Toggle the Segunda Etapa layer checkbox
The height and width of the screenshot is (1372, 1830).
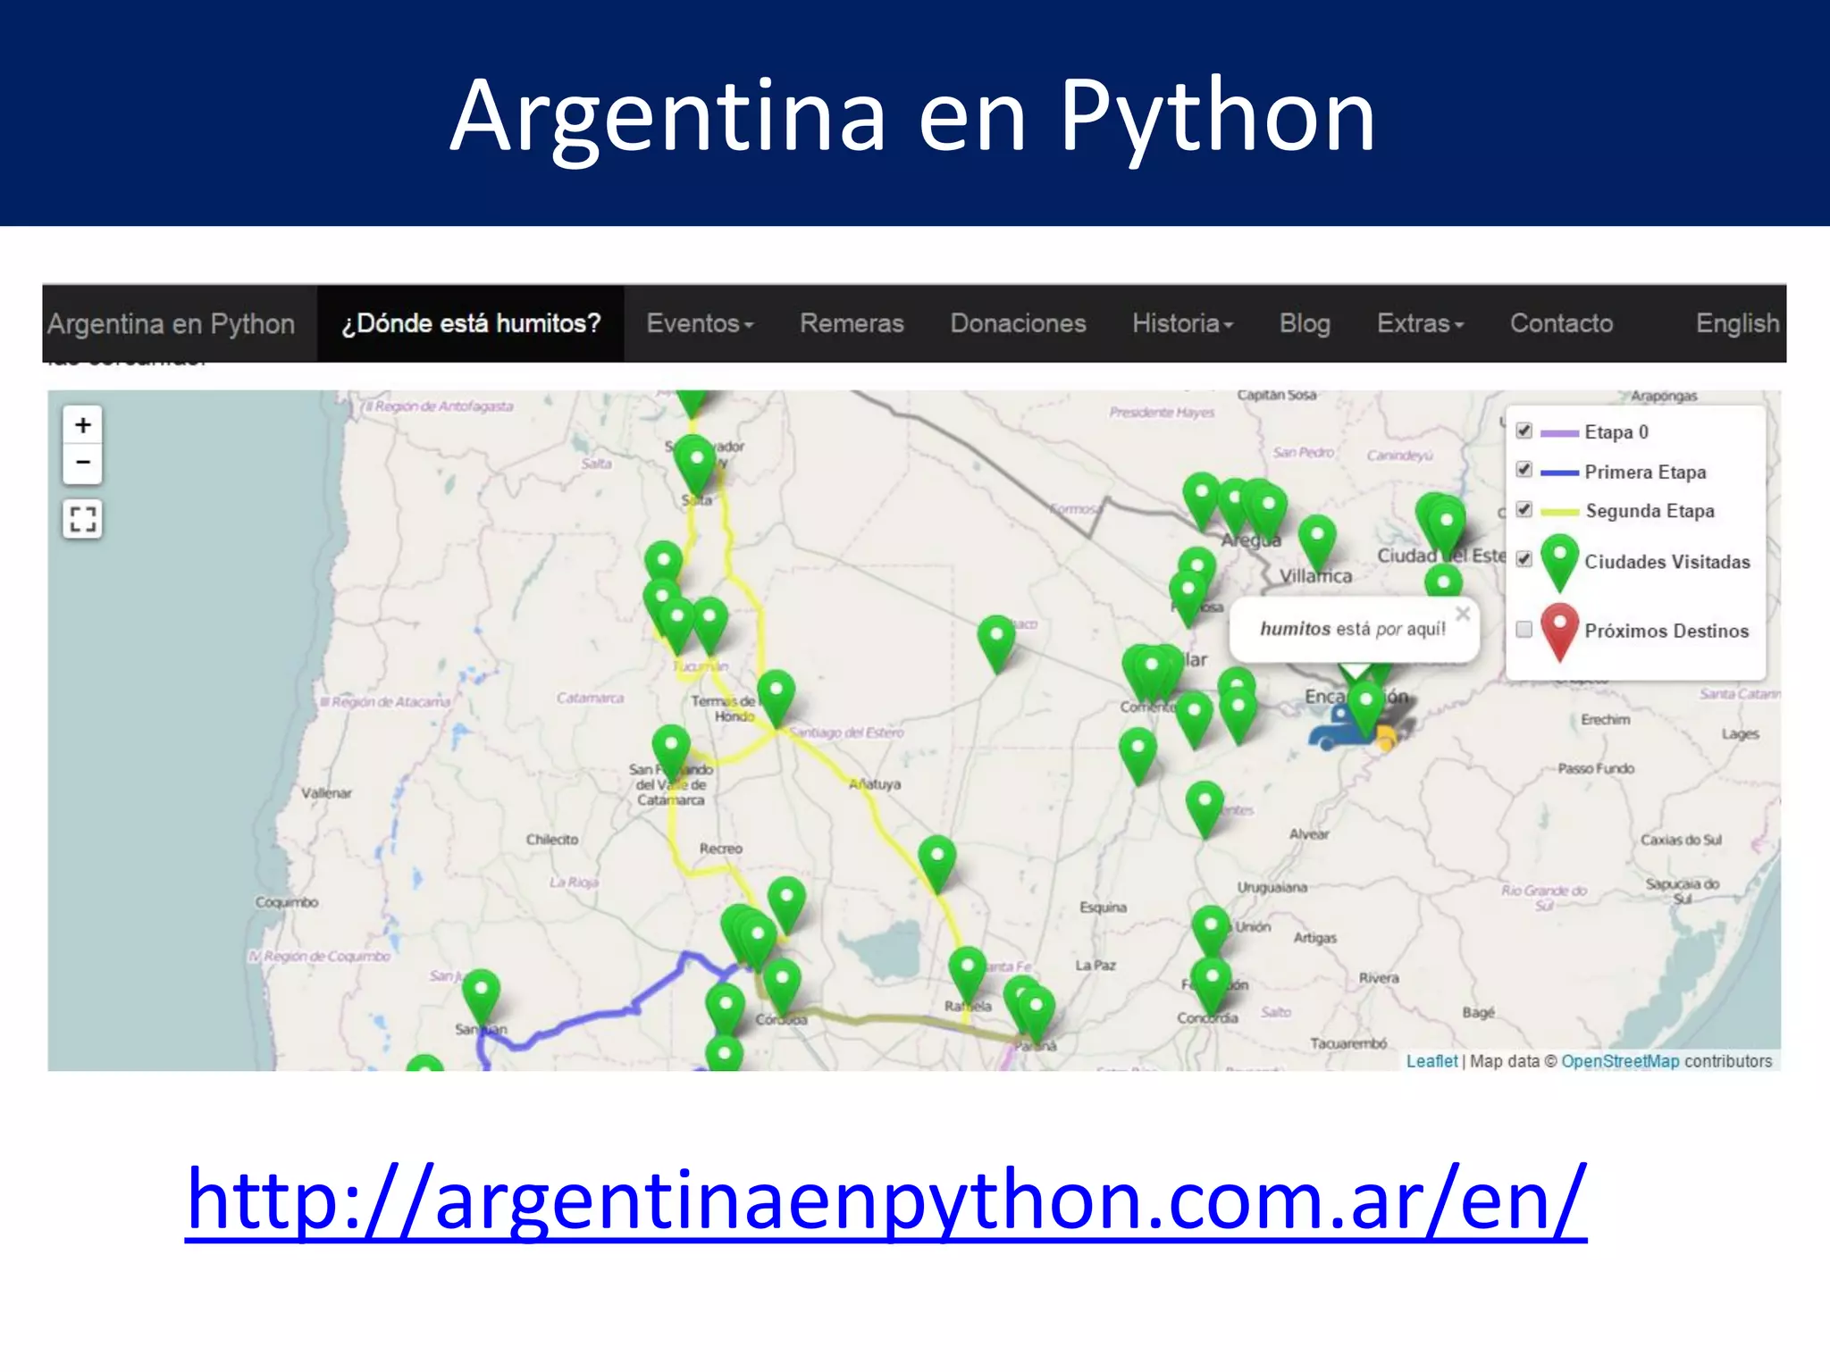[1524, 509]
